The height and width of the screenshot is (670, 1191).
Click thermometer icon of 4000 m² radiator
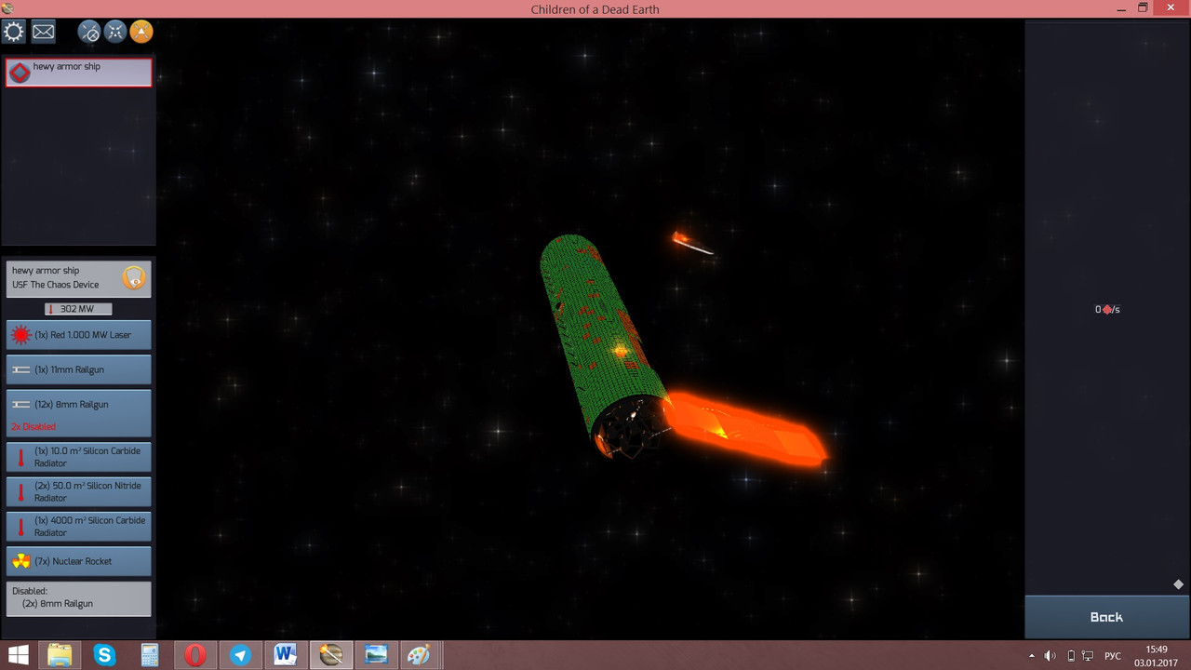pos(20,527)
